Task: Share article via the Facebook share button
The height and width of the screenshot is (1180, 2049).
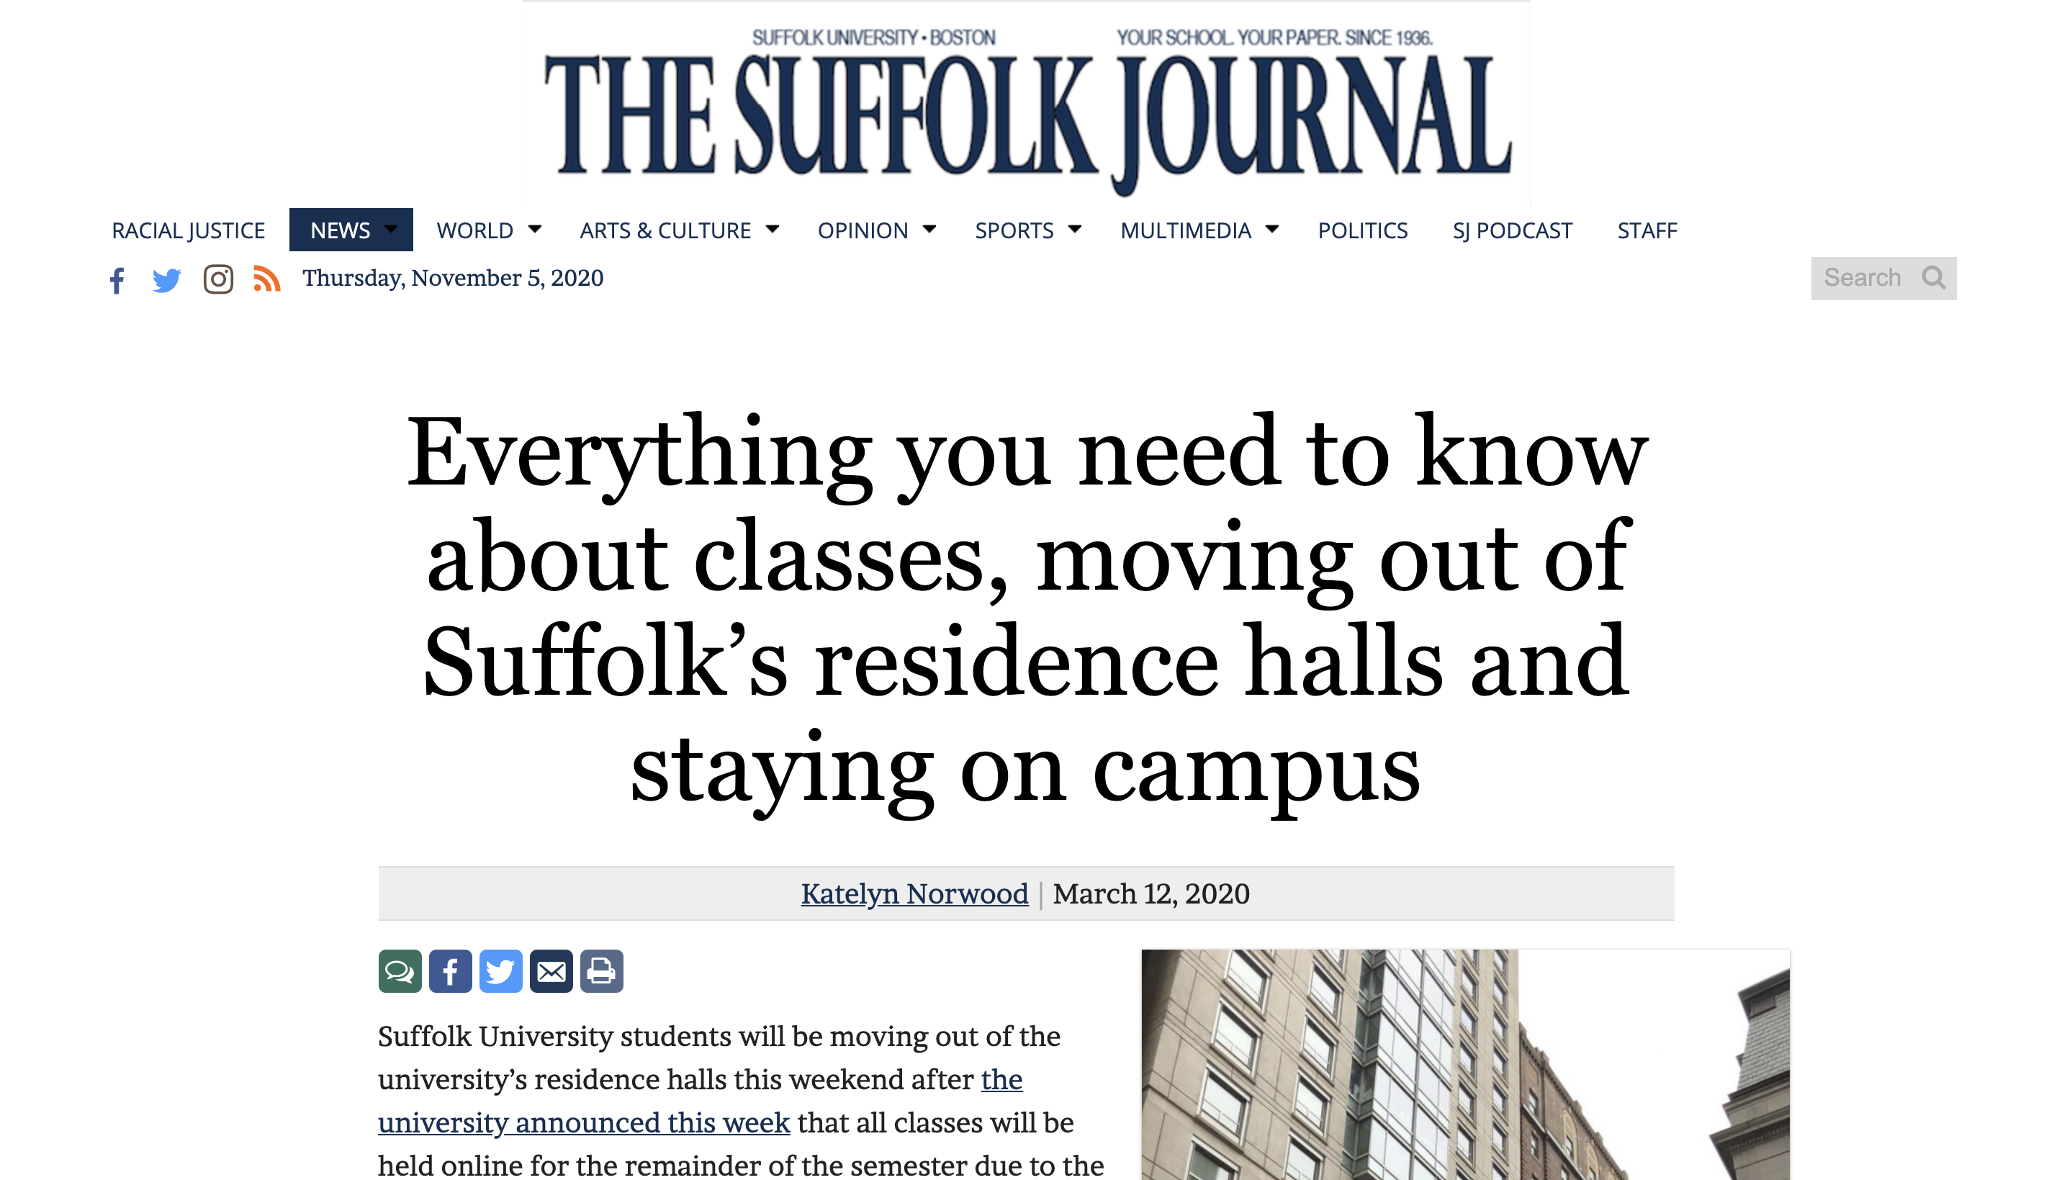Action: tap(451, 971)
